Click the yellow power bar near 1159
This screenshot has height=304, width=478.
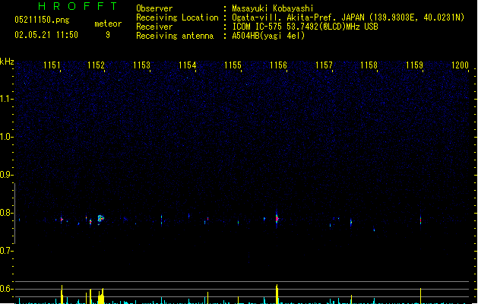(x=421, y=296)
